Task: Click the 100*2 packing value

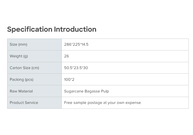Action: click(69, 80)
